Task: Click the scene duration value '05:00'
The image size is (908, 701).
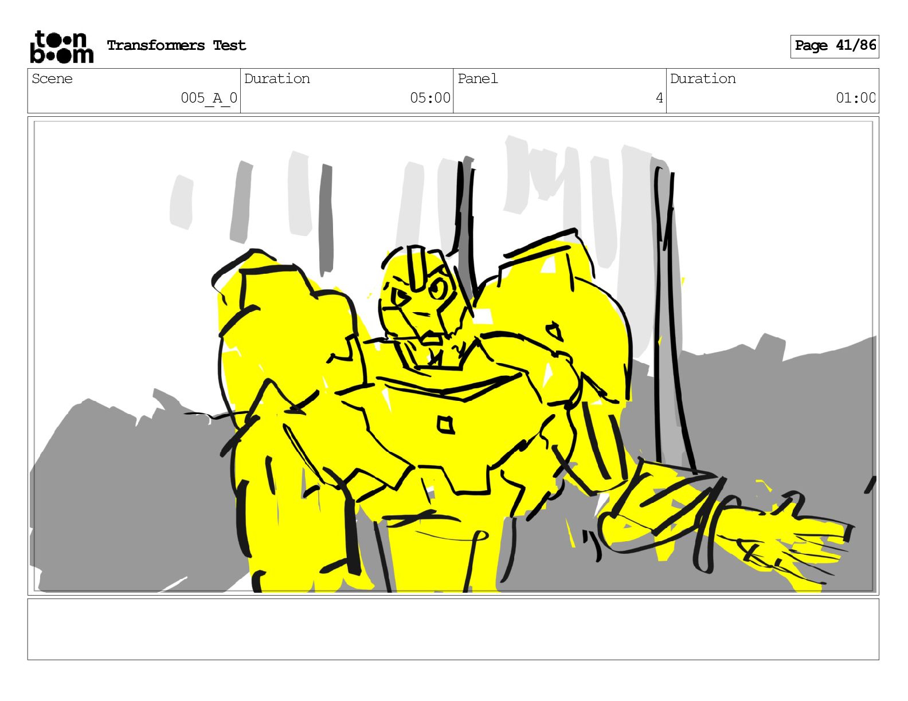Action: pos(430,98)
